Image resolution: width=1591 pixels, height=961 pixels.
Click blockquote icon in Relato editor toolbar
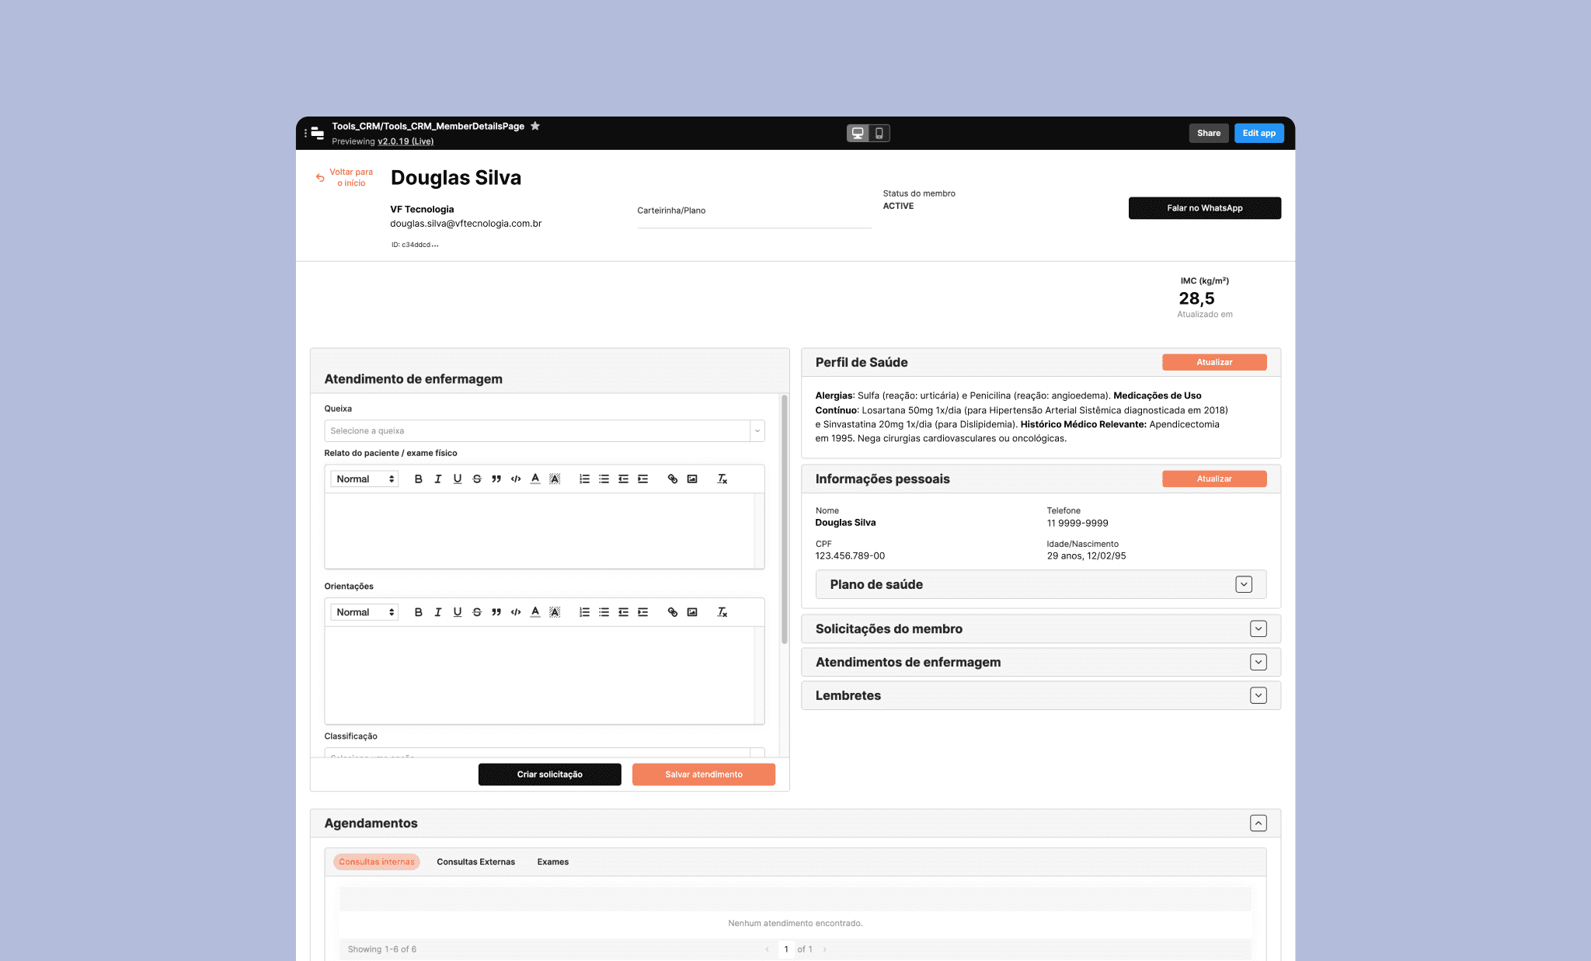pyautogui.click(x=496, y=479)
